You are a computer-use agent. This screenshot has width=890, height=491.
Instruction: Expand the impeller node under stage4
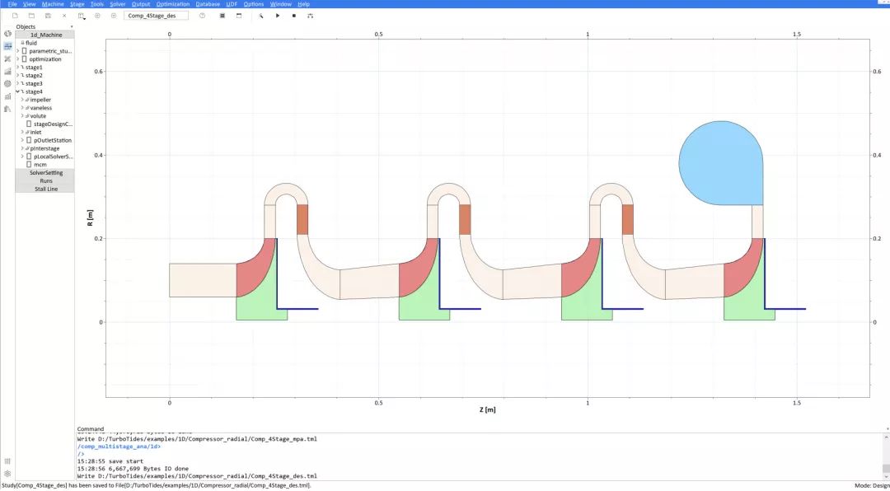22,100
